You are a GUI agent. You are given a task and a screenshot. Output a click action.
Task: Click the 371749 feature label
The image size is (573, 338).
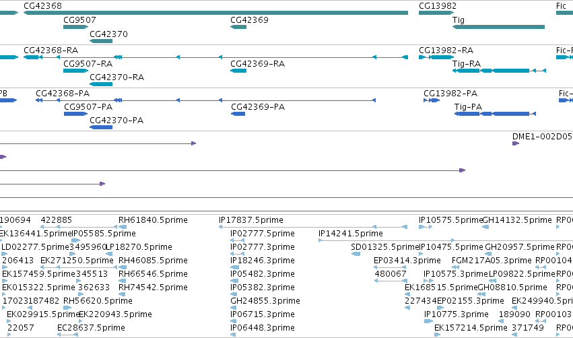tap(528, 328)
